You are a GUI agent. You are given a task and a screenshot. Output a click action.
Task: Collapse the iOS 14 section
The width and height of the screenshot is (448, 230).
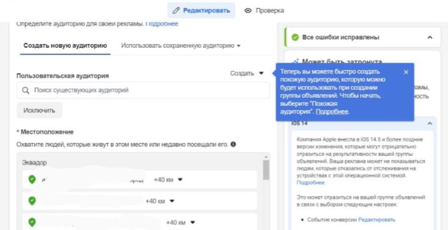coord(430,124)
